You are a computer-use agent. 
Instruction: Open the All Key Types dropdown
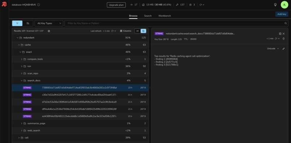coord(49,23)
